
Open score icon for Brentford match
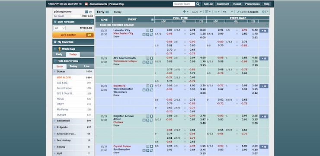(148, 90)
